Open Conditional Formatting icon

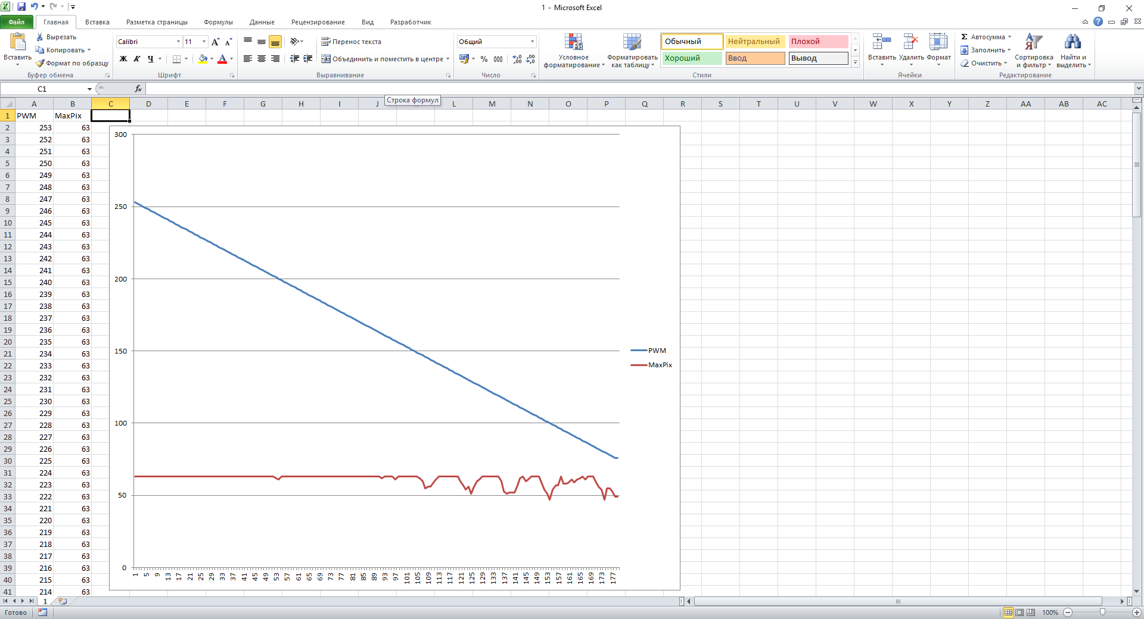573,42
